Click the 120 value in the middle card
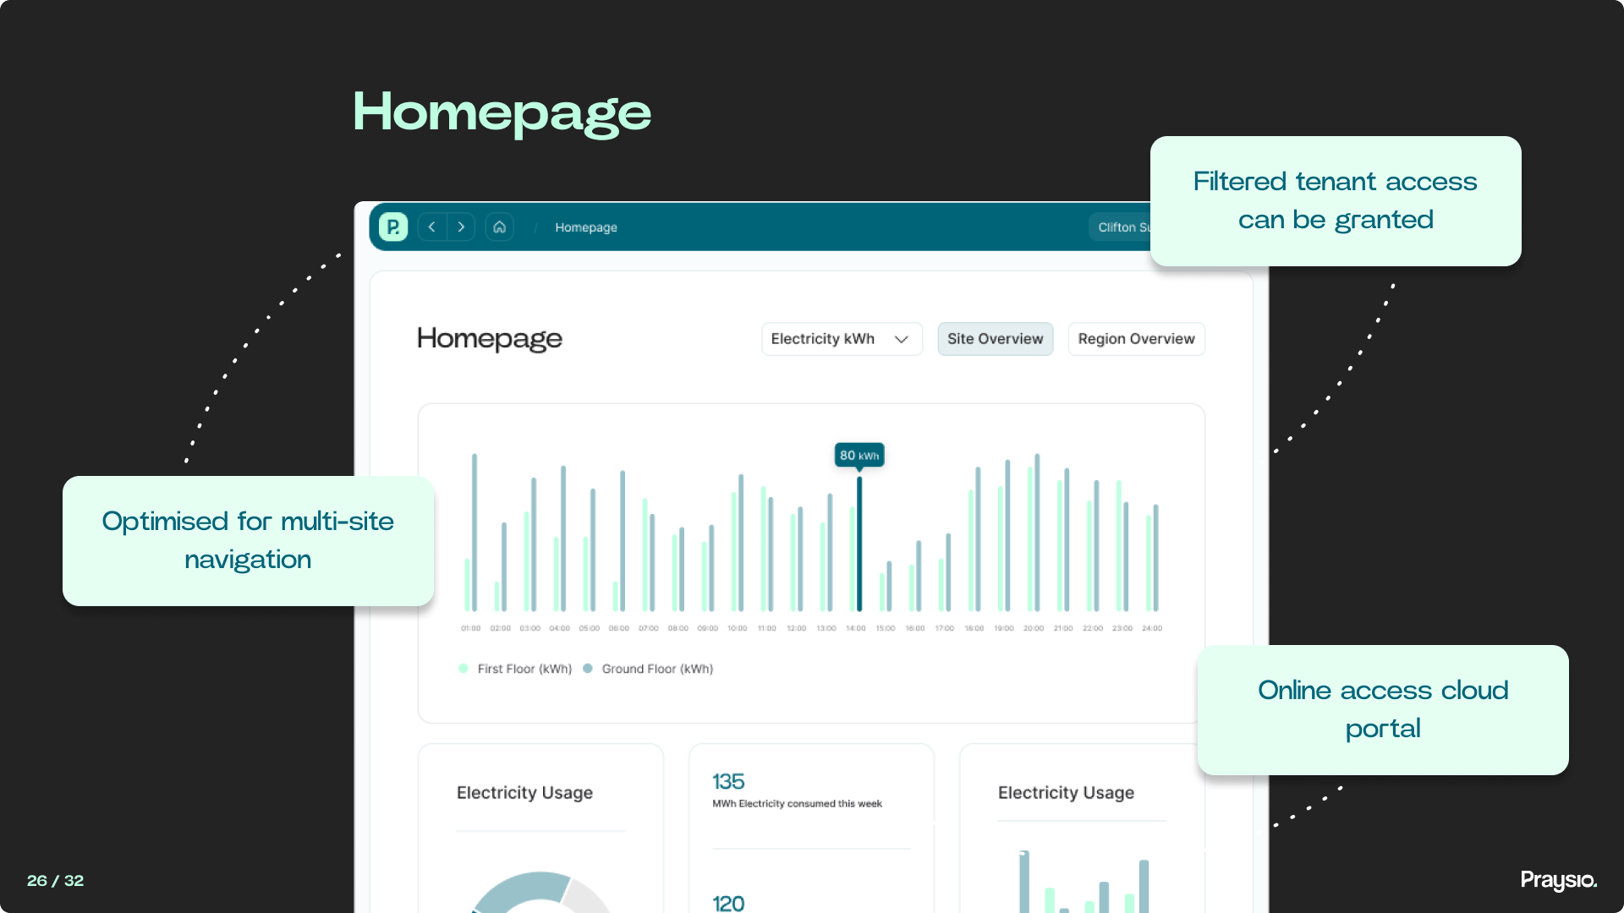The image size is (1624, 913). tap(728, 903)
